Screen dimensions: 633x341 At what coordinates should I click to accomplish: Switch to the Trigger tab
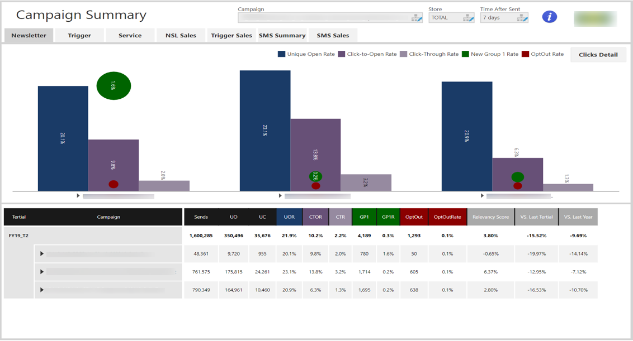[79, 35]
